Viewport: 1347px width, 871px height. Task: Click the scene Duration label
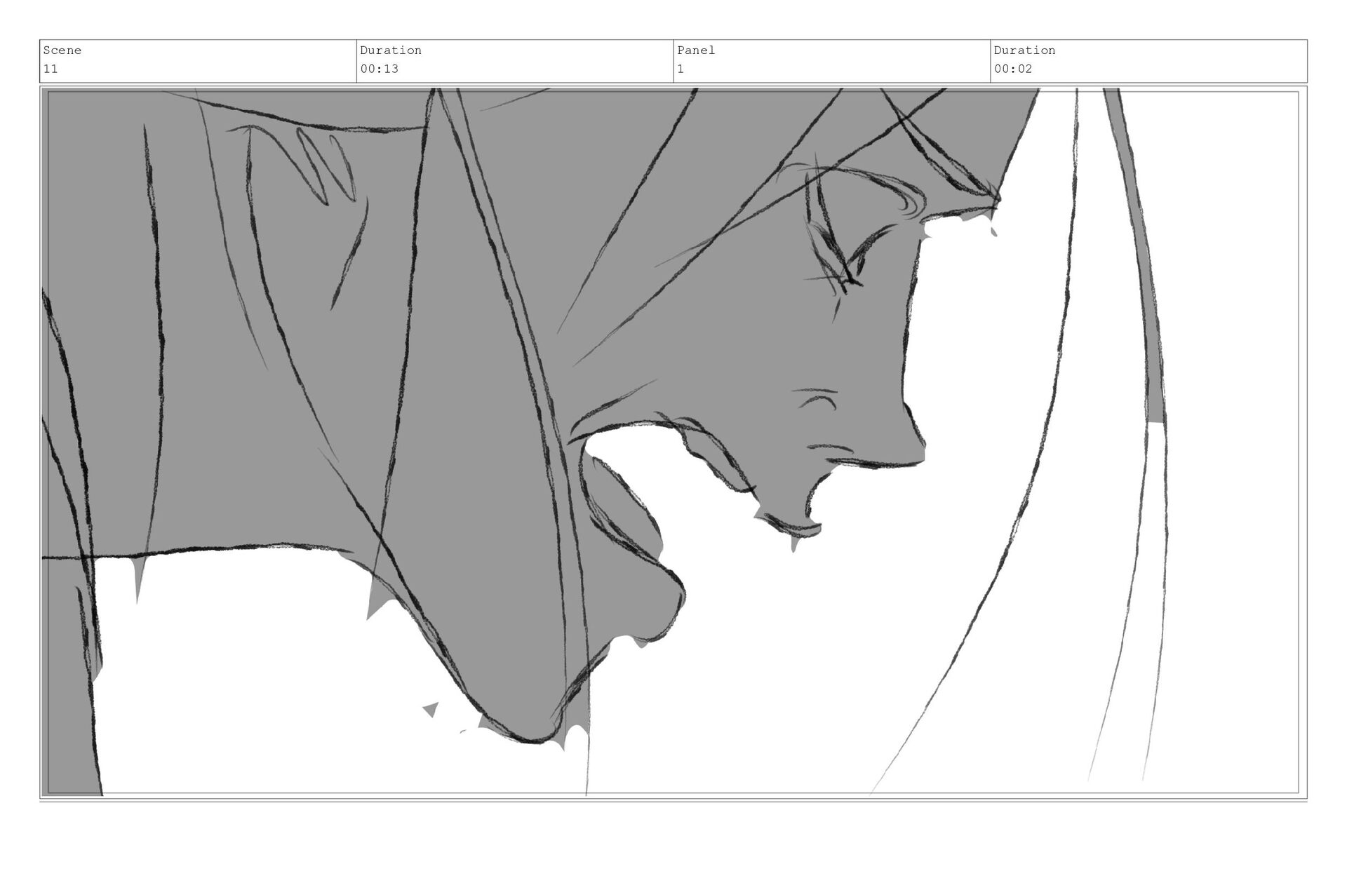[391, 50]
